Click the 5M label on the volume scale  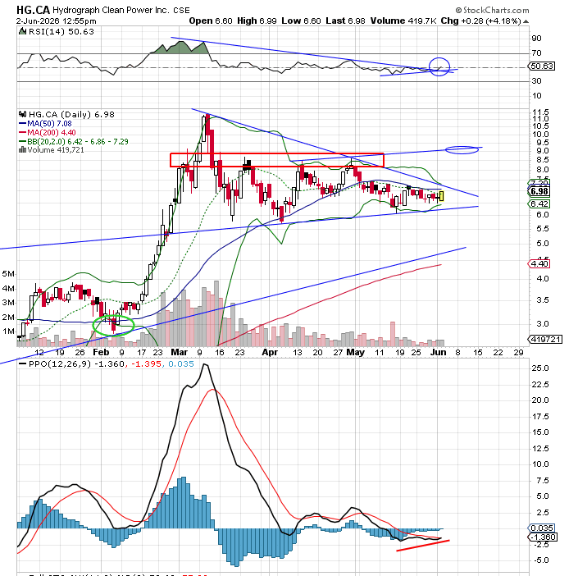(8, 274)
